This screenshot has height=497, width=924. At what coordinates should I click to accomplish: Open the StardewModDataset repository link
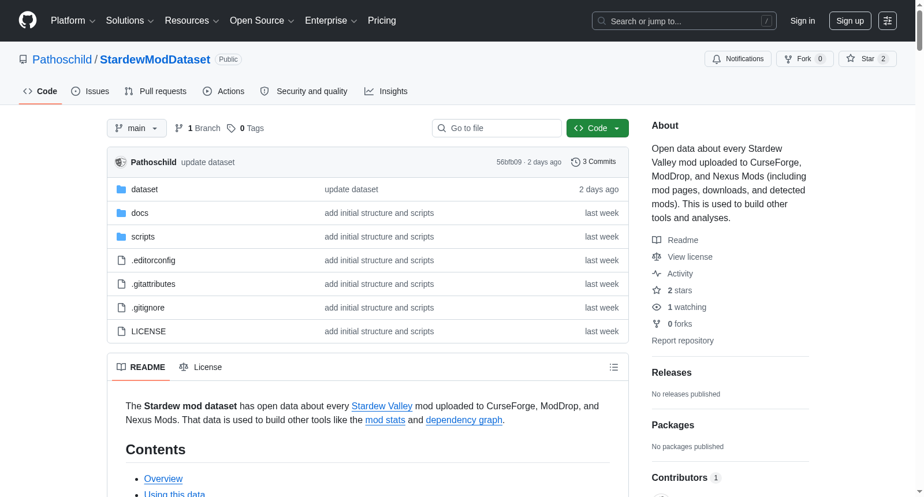tap(155, 59)
